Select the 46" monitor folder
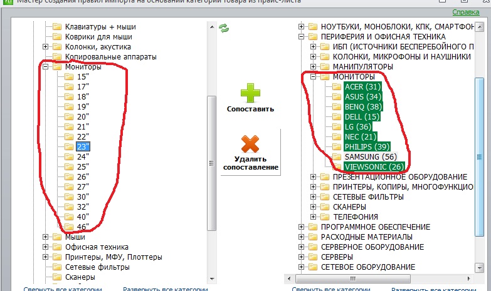The width and height of the screenshot is (491, 291). click(83, 227)
